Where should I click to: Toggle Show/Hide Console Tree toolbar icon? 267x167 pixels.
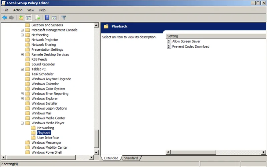click(28, 18)
